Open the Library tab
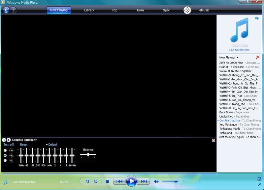264x190 pixels. [x=89, y=10]
